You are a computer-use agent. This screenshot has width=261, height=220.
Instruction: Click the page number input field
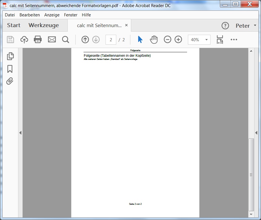(111, 40)
